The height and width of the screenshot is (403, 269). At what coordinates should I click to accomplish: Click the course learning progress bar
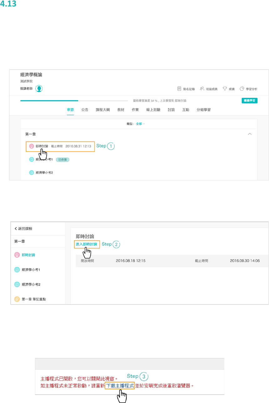pos(74,101)
